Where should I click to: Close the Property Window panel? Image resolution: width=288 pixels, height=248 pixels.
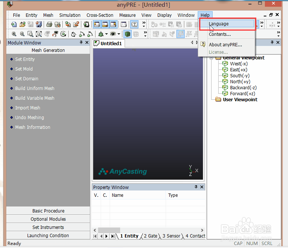tap(202, 187)
